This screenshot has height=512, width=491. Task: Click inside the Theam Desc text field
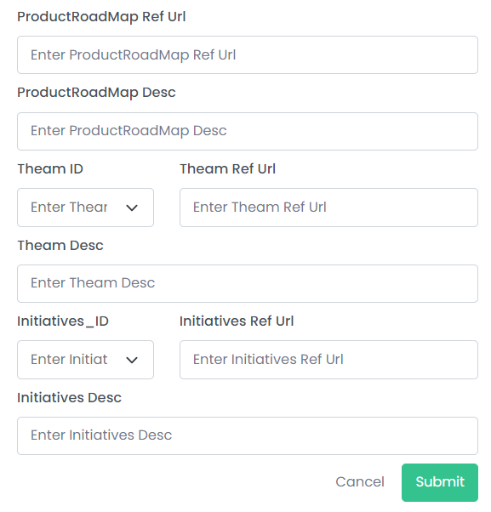248,283
